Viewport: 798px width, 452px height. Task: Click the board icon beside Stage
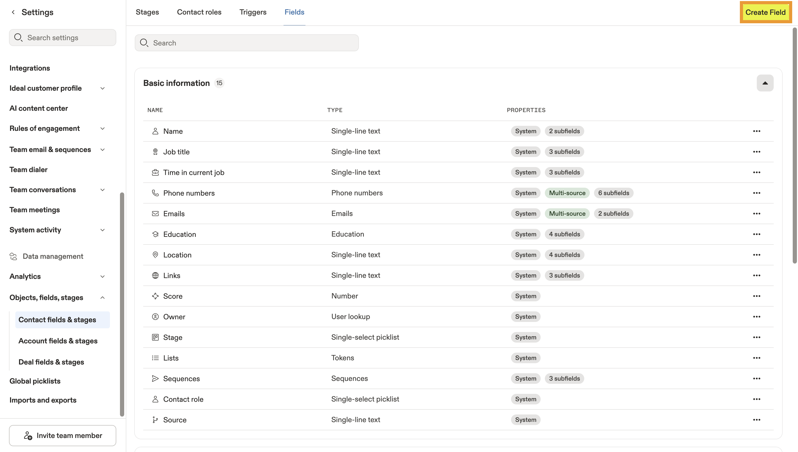click(x=155, y=337)
